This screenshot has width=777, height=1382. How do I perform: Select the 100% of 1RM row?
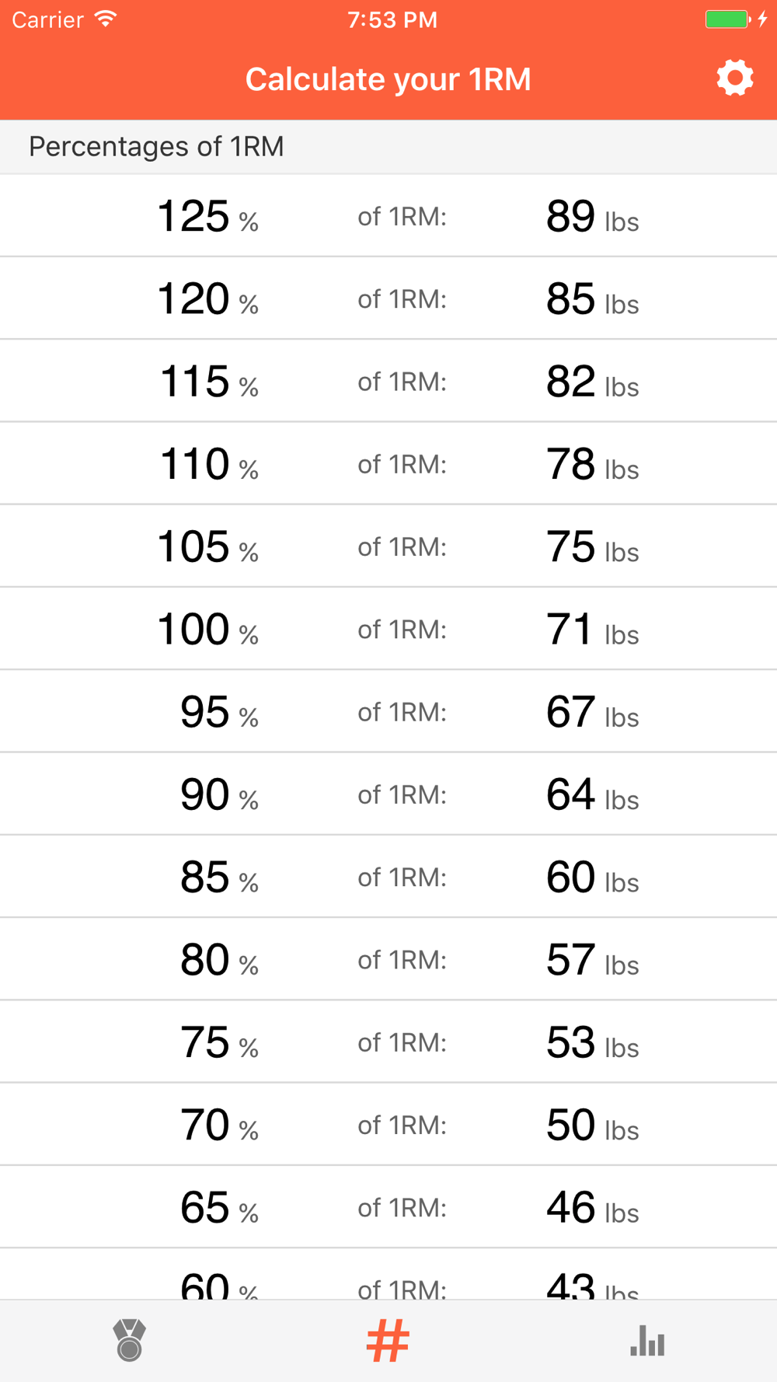point(388,629)
